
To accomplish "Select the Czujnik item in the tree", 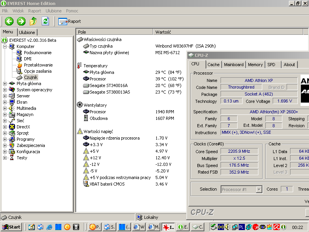I will point(31,77).
